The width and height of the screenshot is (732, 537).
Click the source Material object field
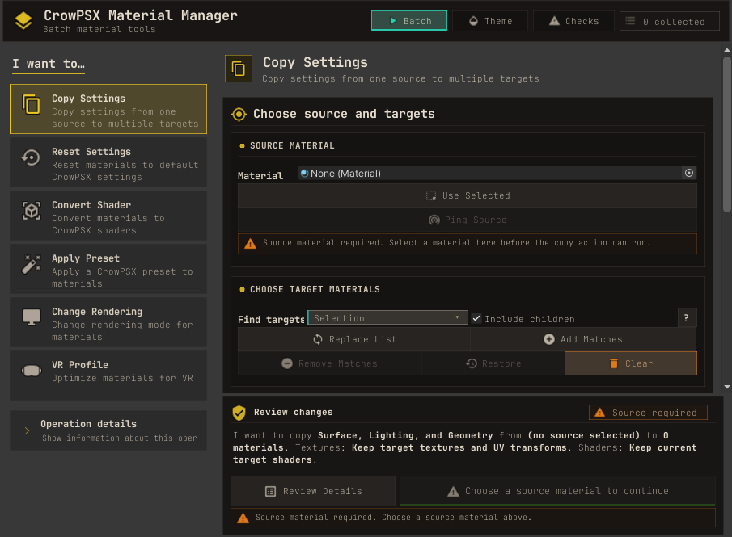pos(490,174)
